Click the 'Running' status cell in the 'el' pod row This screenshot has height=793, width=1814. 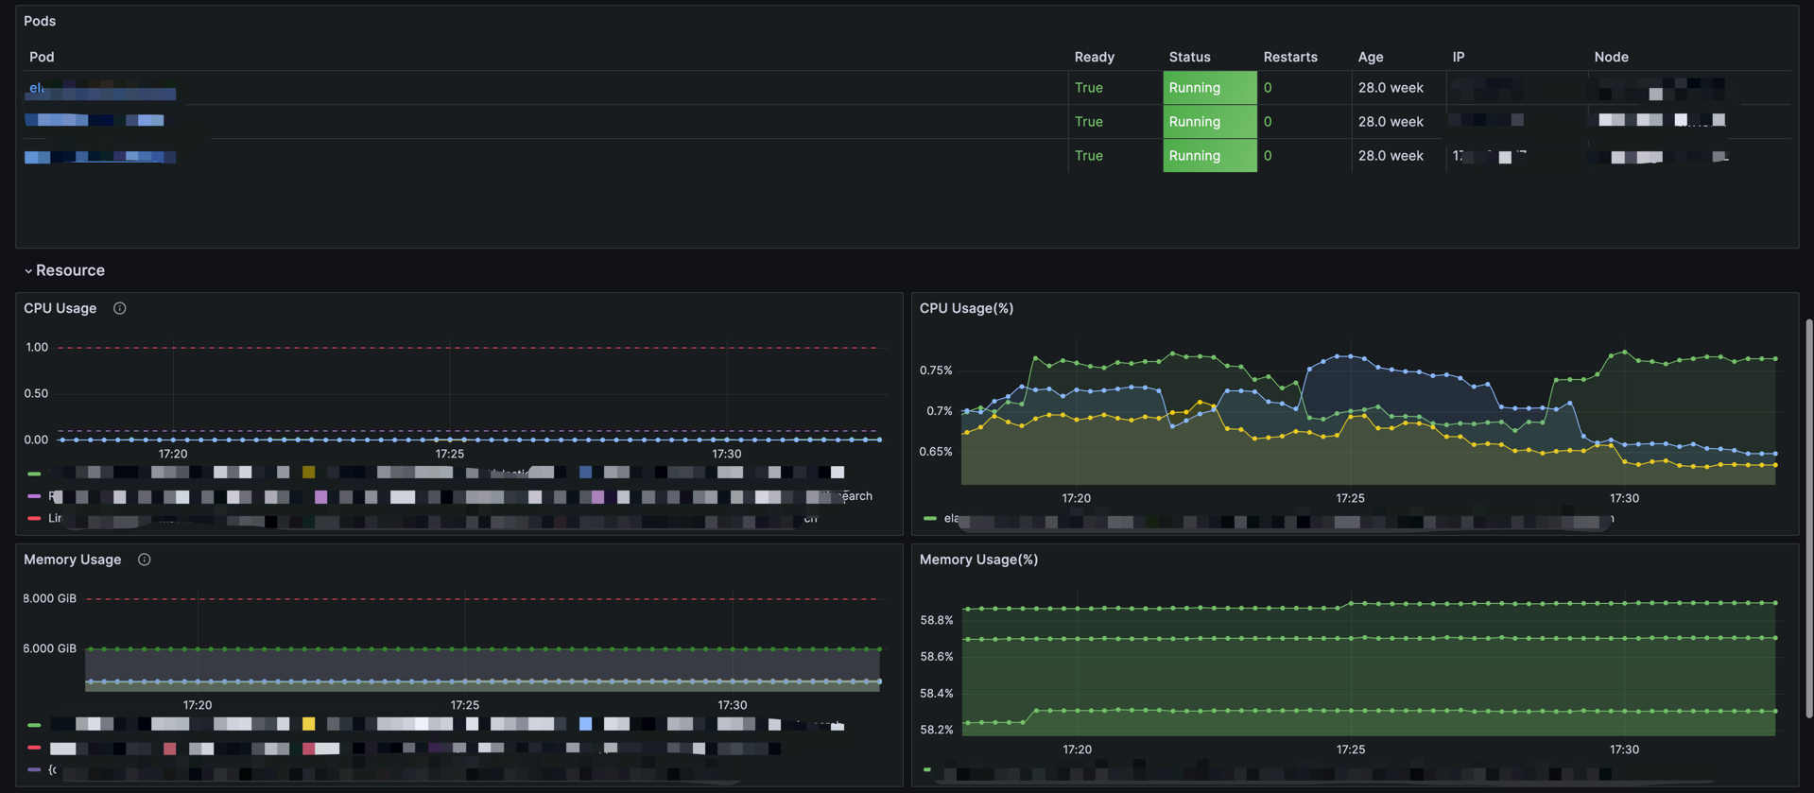(1210, 88)
